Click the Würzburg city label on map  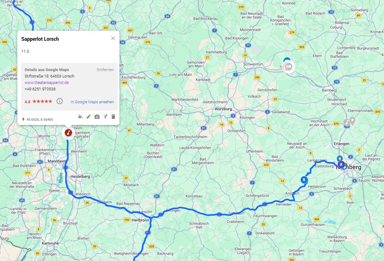point(223,109)
